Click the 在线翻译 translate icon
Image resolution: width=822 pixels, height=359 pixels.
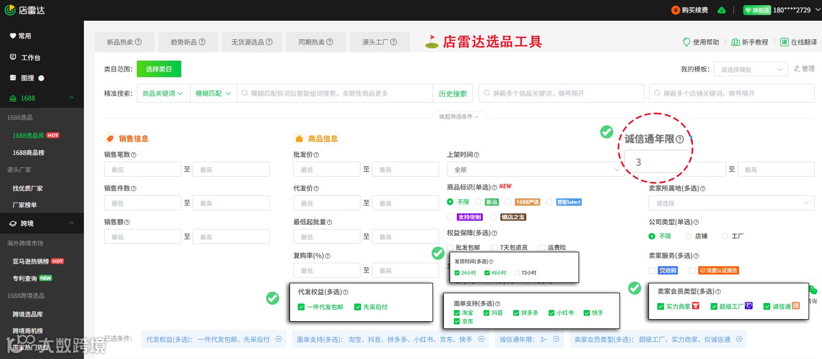point(784,42)
